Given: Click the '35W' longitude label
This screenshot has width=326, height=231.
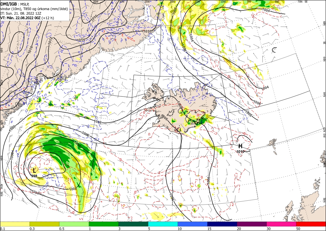Looking at the screenshot, I should [96, 2].
